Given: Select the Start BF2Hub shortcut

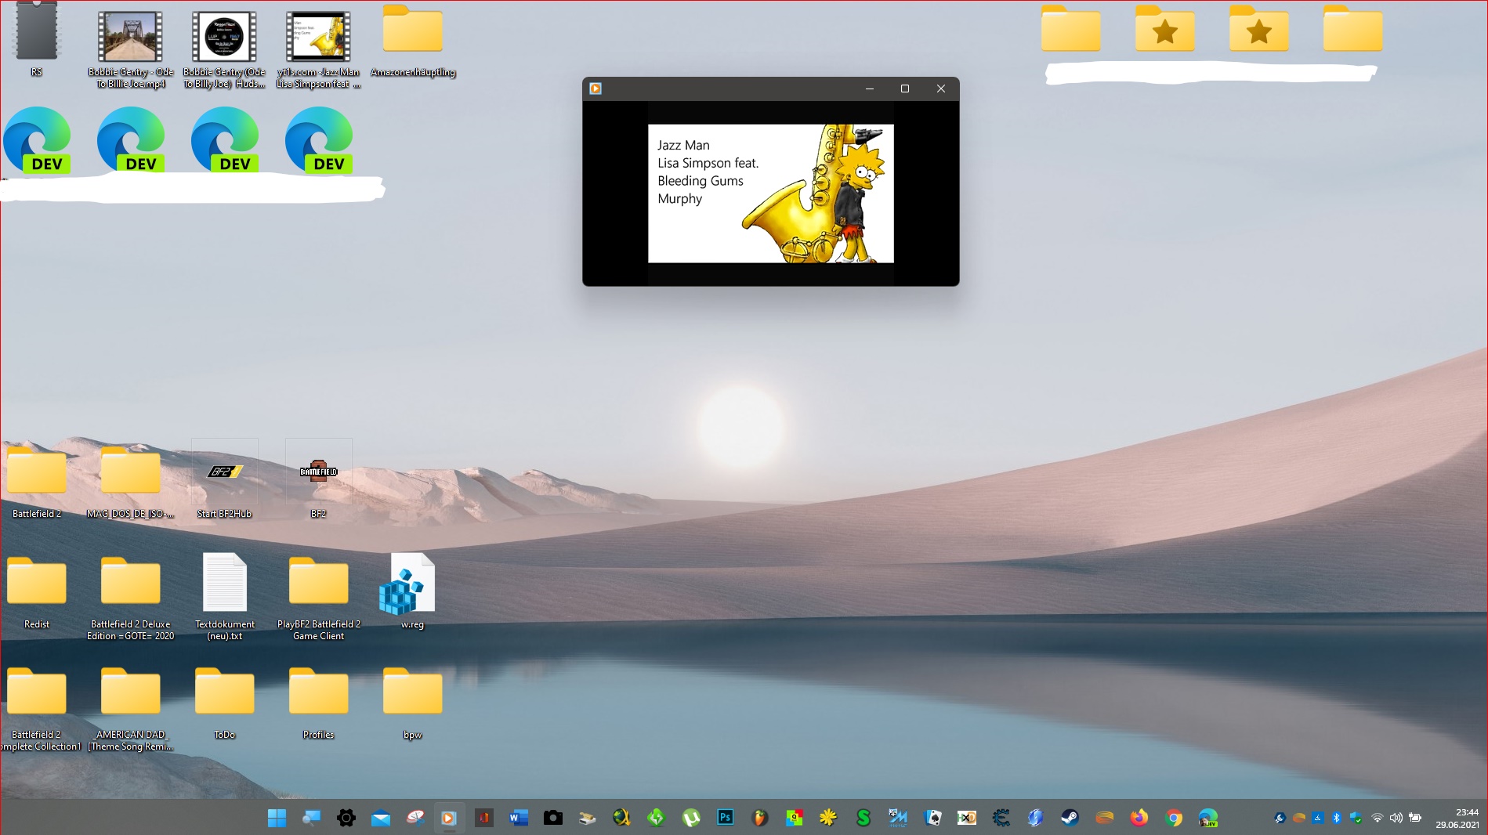Looking at the screenshot, I should [x=225, y=479].
